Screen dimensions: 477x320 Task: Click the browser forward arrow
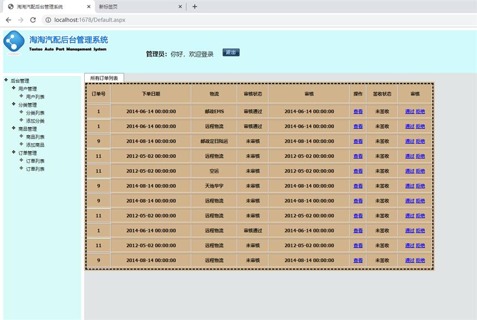point(21,20)
